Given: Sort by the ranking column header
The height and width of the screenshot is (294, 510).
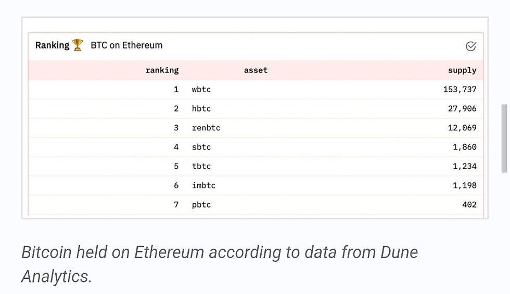Looking at the screenshot, I should click(162, 70).
